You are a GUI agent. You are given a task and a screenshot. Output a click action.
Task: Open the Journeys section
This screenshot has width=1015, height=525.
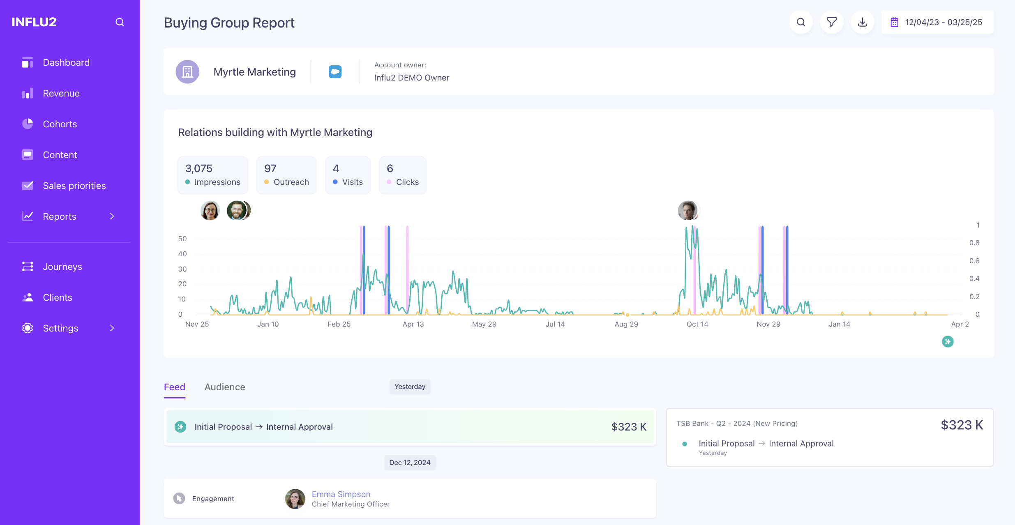pos(62,266)
